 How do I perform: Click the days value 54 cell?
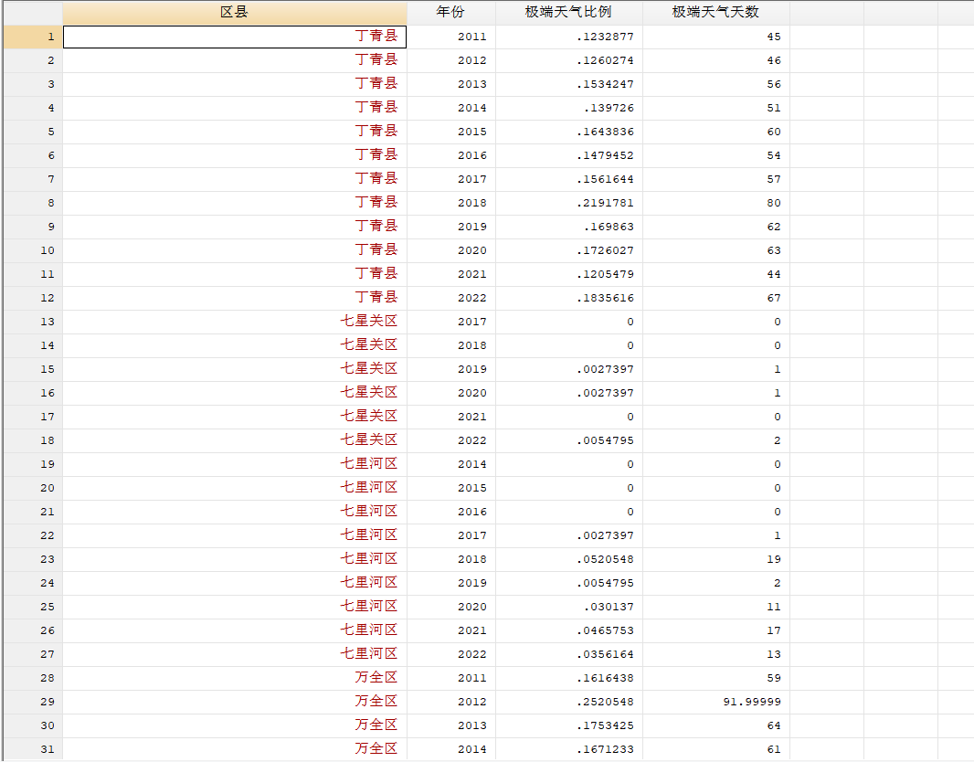tap(716, 155)
